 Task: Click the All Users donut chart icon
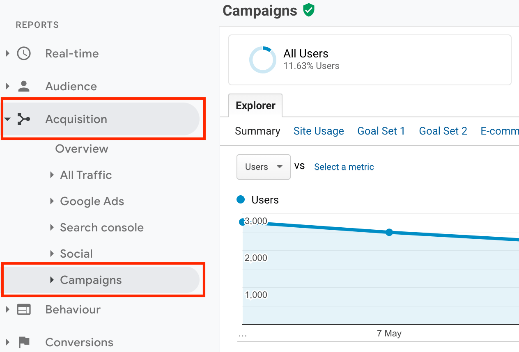coord(263,60)
